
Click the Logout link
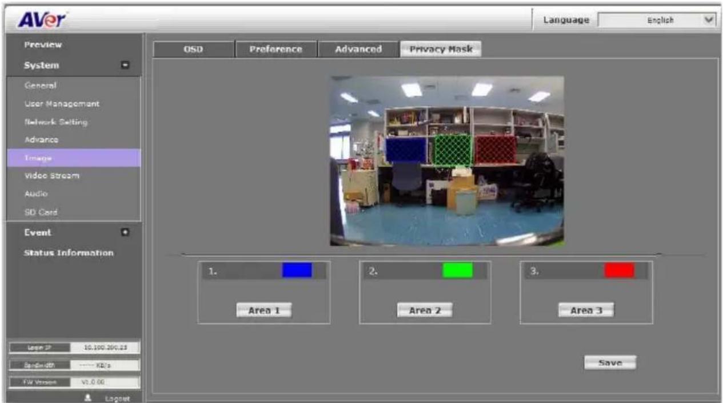[x=117, y=398]
